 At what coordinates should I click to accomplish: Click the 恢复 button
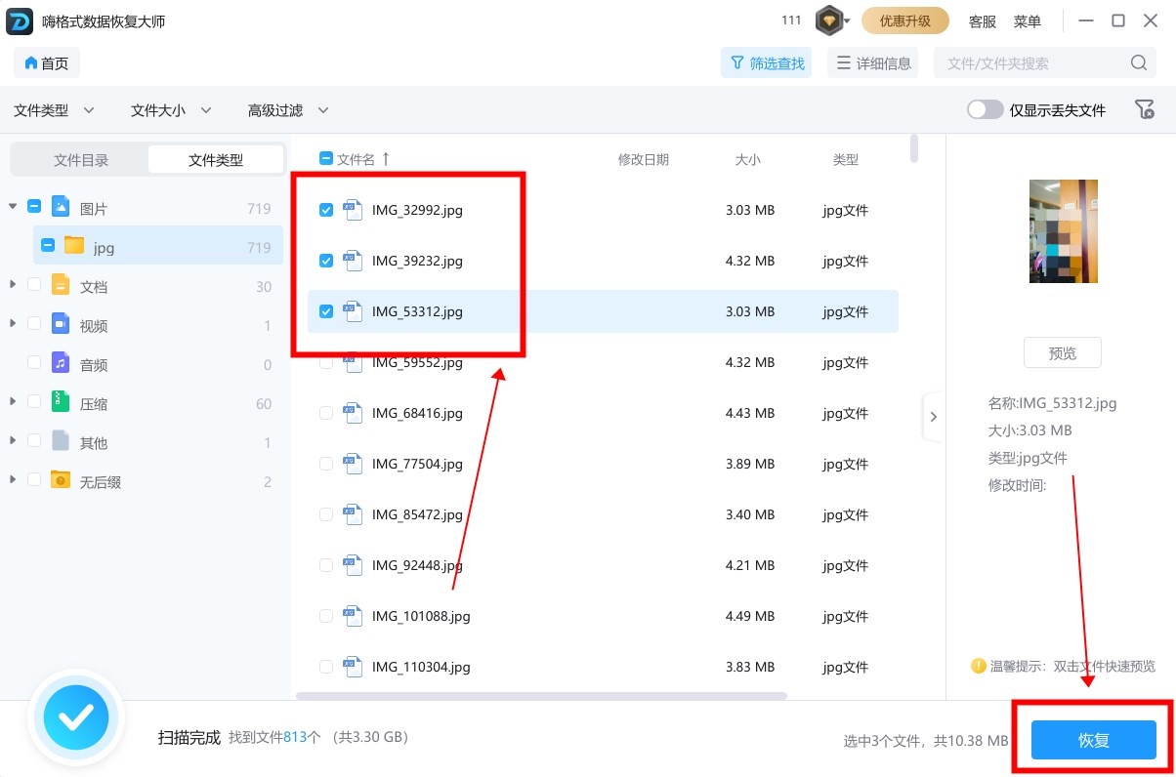1094,740
